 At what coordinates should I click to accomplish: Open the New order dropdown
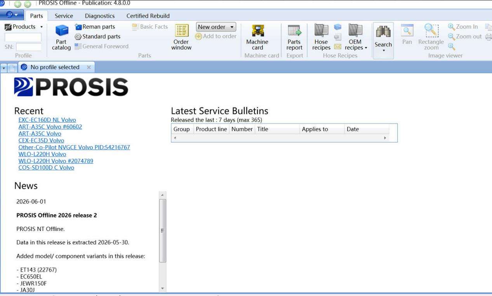(216, 27)
